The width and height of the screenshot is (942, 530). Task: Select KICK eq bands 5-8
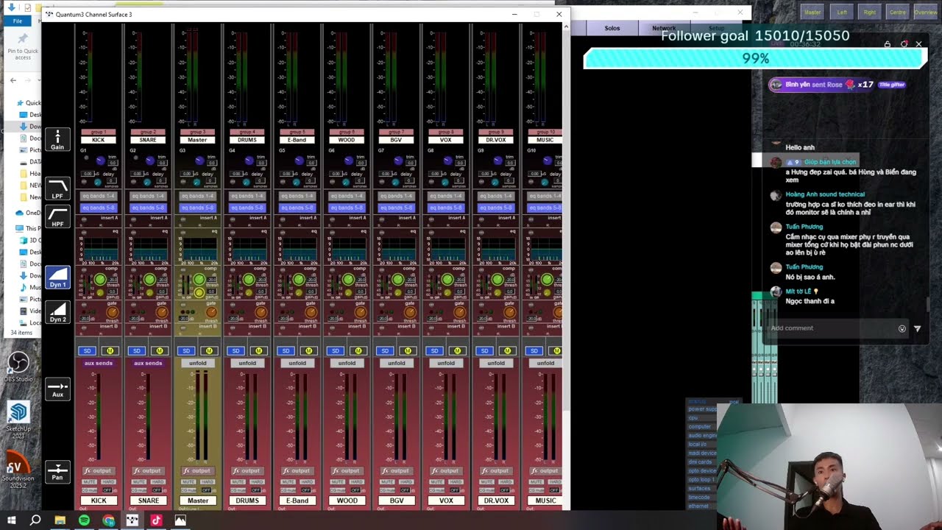coord(99,208)
